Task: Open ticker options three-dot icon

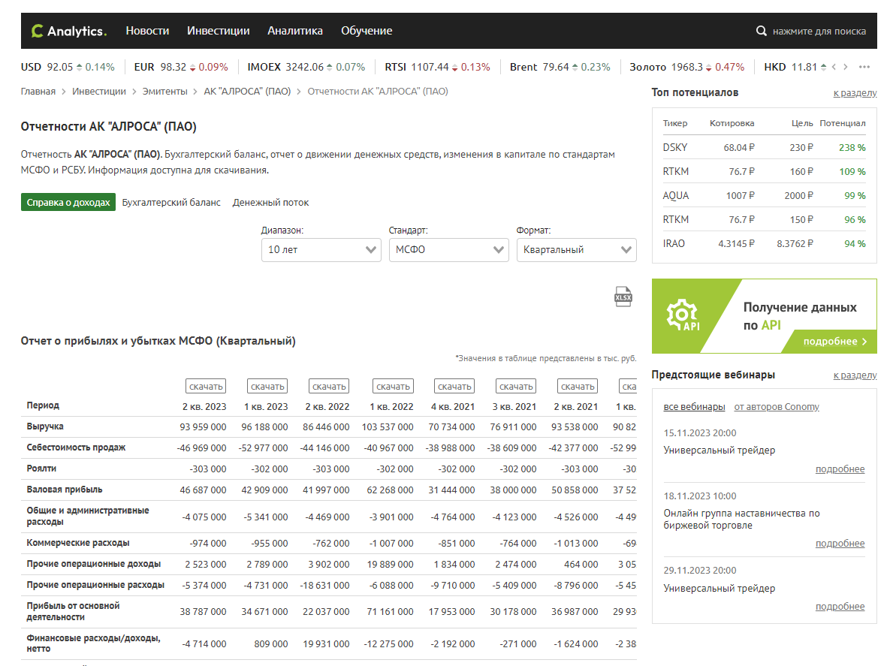Action: 864,67
